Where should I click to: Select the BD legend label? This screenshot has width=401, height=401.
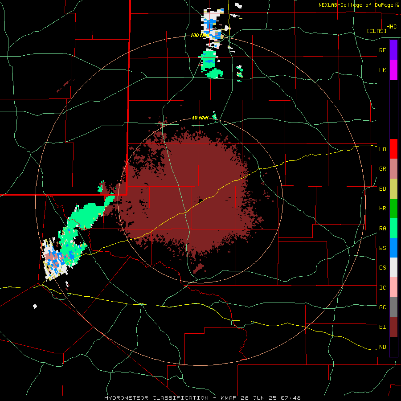point(382,189)
